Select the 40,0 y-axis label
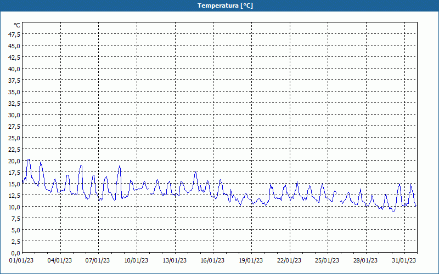 pyautogui.click(x=15, y=69)
